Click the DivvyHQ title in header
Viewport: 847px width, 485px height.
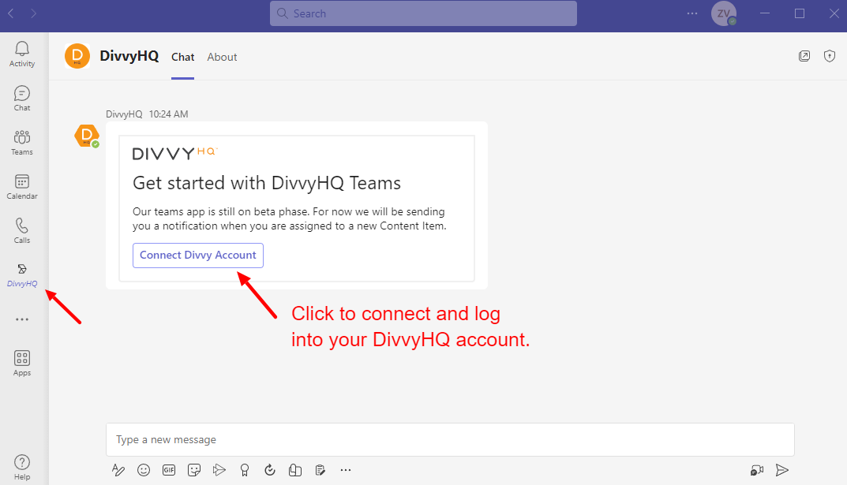tap(129, 56)
